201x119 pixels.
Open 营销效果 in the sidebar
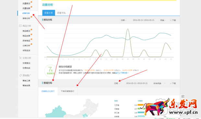[x=26, y=85]
